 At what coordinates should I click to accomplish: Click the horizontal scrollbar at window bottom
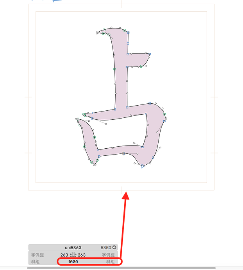[x=121, y=268]
